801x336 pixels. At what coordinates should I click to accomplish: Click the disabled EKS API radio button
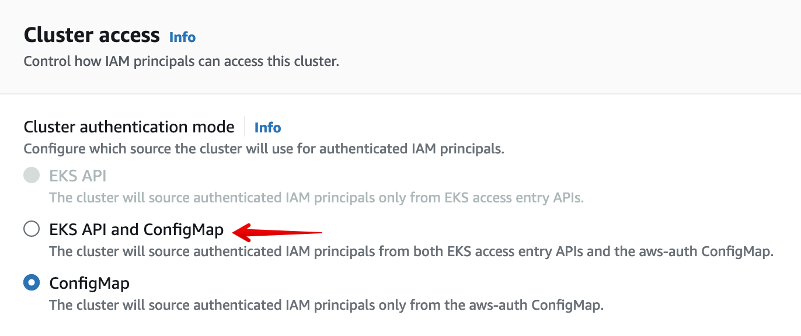point(32,176)
